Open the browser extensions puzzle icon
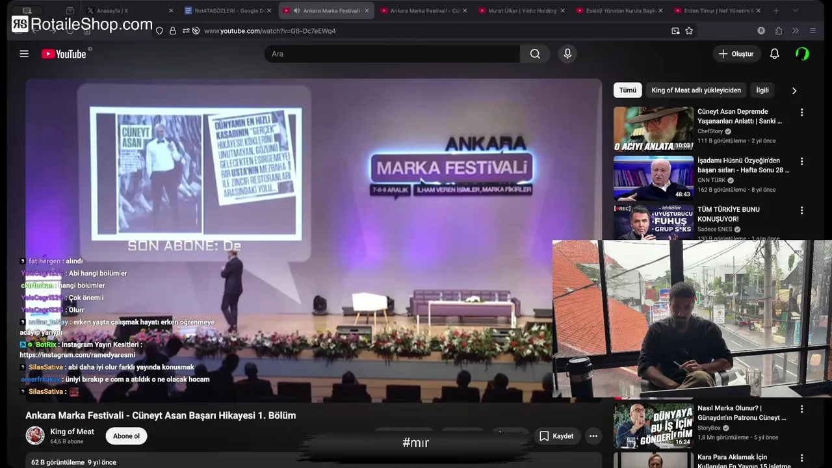This screenshot has height=468, width=832. tap(779, 31)
